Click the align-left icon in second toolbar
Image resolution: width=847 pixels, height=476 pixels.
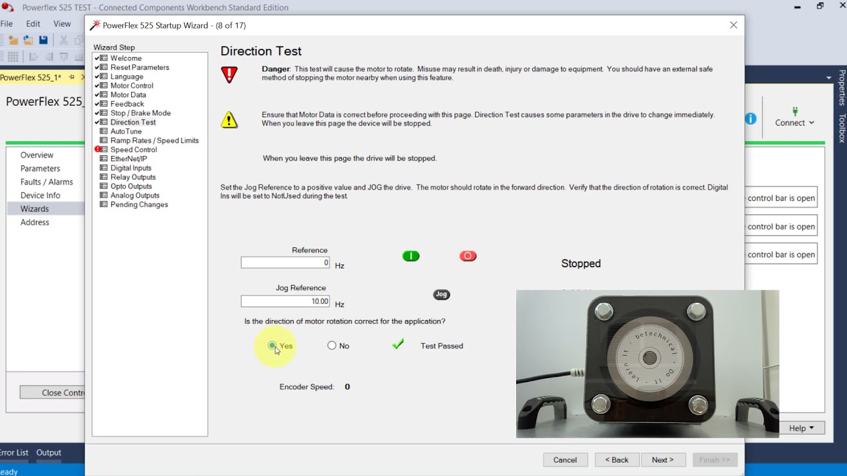[x=33, y=57]
